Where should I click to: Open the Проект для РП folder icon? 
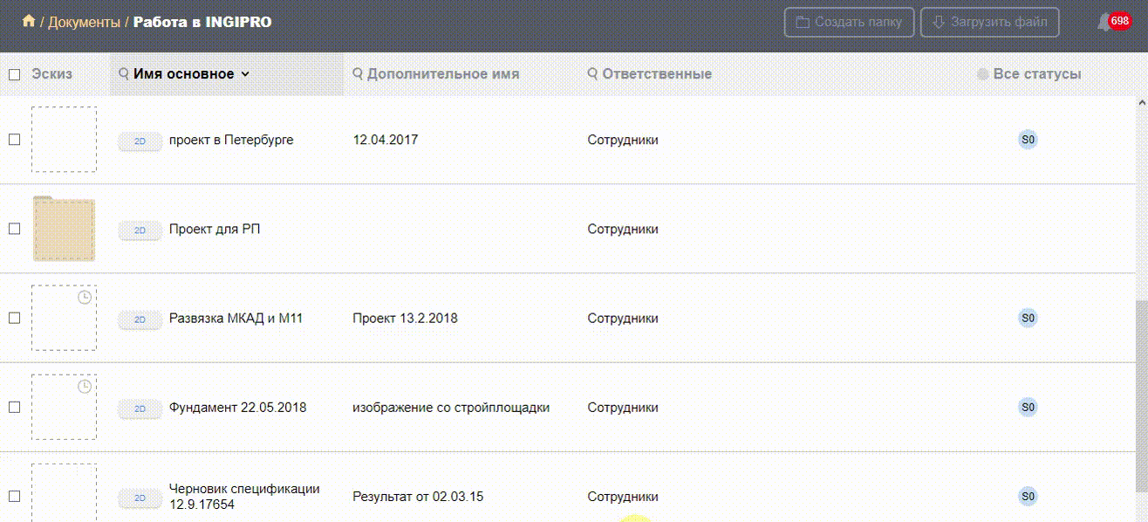click(64, 229)
